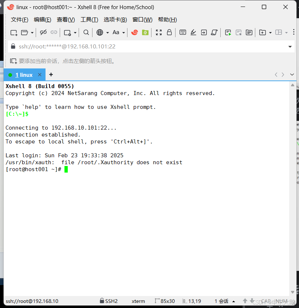The height and width of the screenshot is (308, 299).
Task: Click the 85x30 terminal size indicator
Action: (165, 301)
